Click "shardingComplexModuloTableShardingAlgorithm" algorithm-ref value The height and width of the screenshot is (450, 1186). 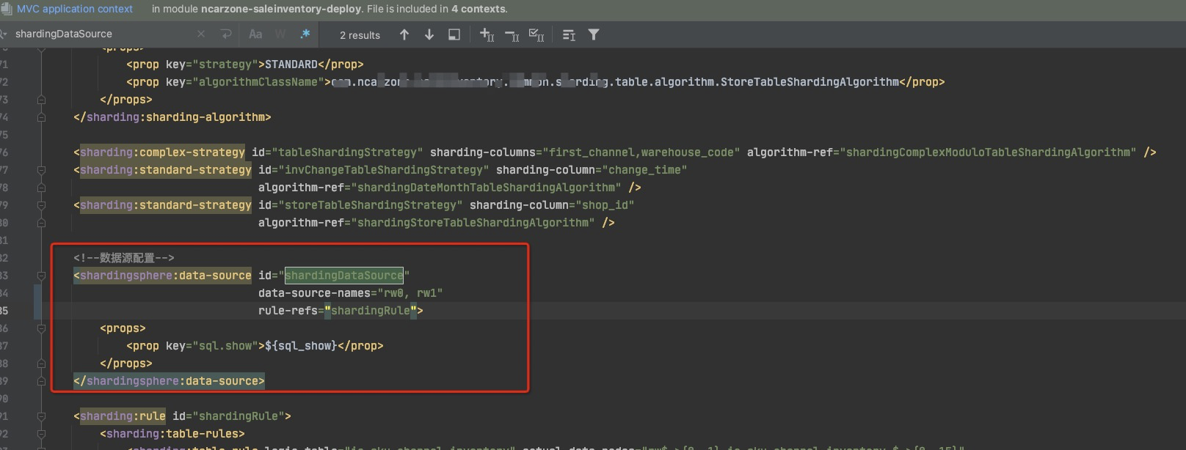pyautogui.click(x=989, y=152)
